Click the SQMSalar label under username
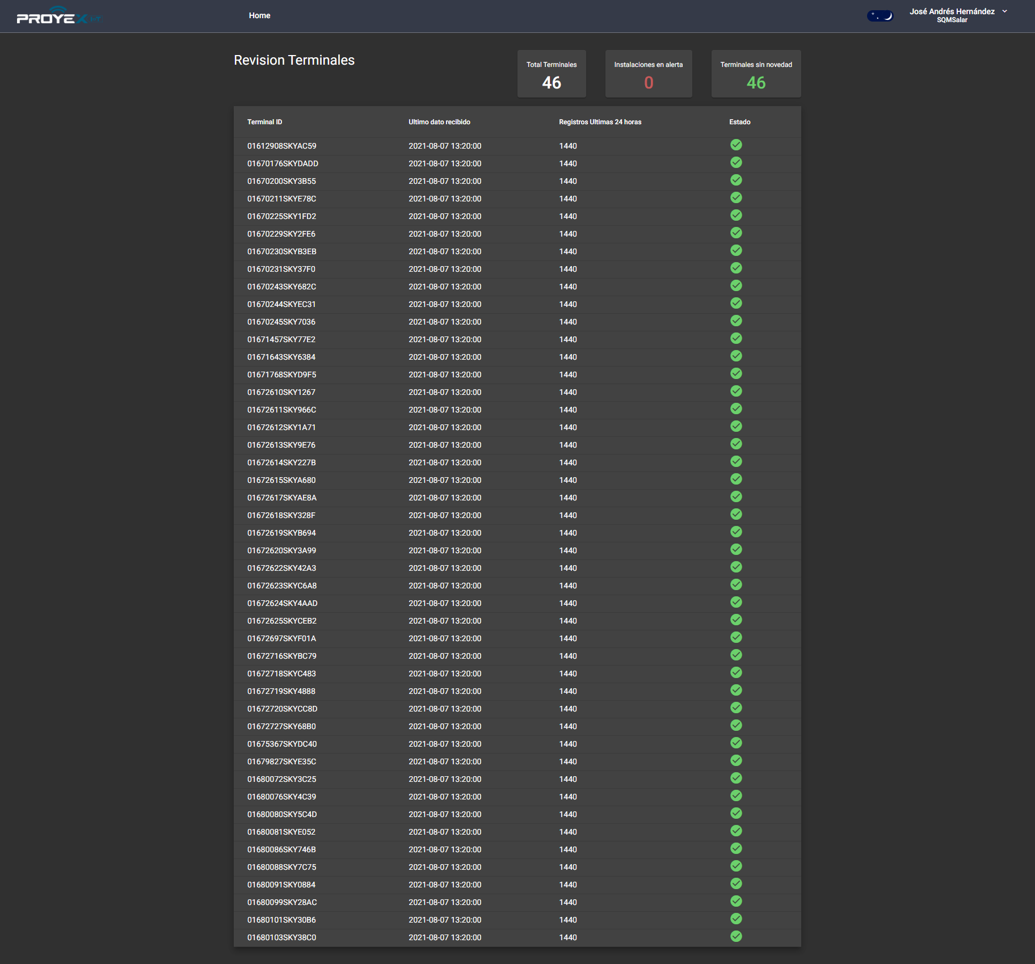The width and height of the screenshot is (1035, 964). [x=952, y=20]
